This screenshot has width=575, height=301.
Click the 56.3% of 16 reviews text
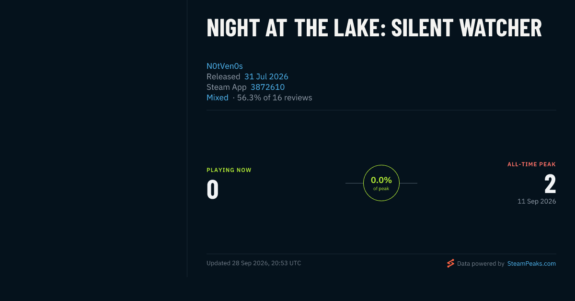tap(275, 97)
